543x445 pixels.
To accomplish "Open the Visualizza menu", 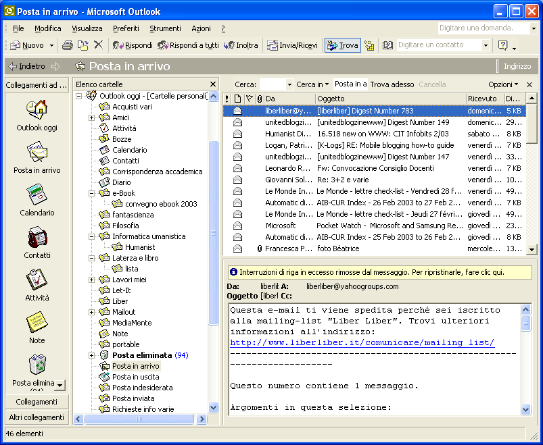I will point(87,28).
